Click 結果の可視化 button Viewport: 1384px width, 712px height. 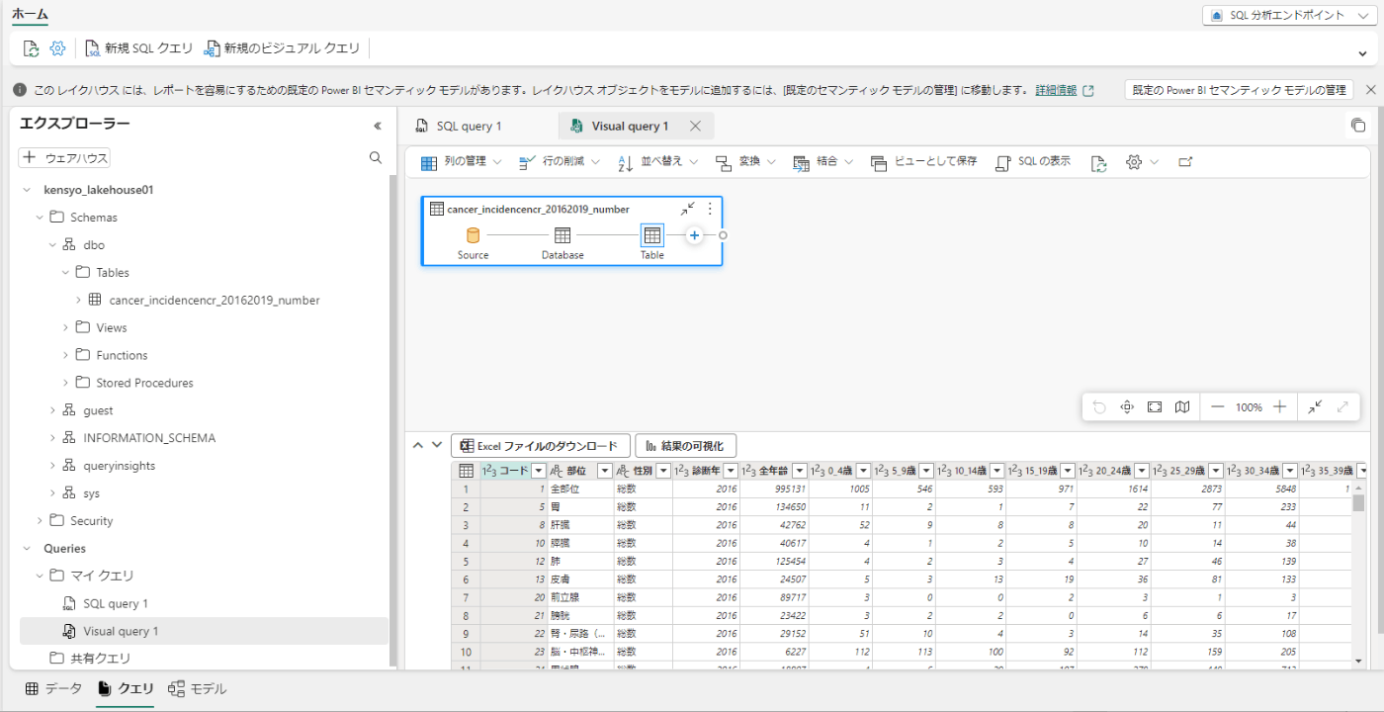pyautogui.click(x=686, y=446)
